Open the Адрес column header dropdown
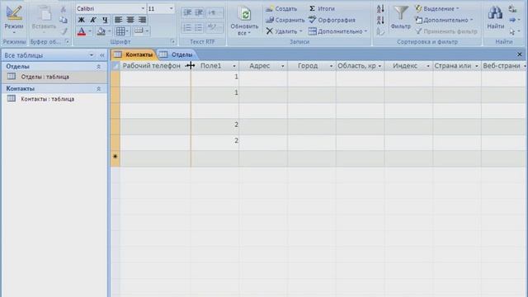The image size is (528, 297). coord(282,66)
